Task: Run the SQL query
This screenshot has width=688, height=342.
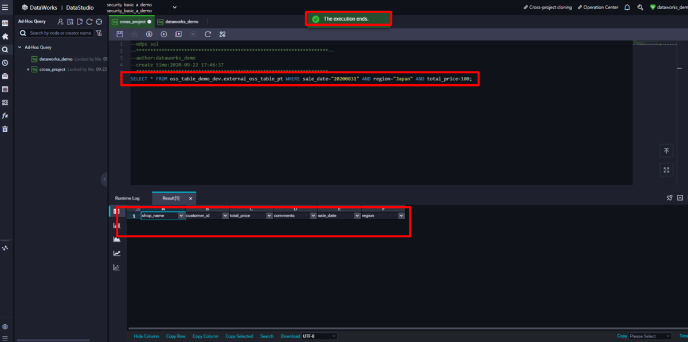Action: coord(164,34)
